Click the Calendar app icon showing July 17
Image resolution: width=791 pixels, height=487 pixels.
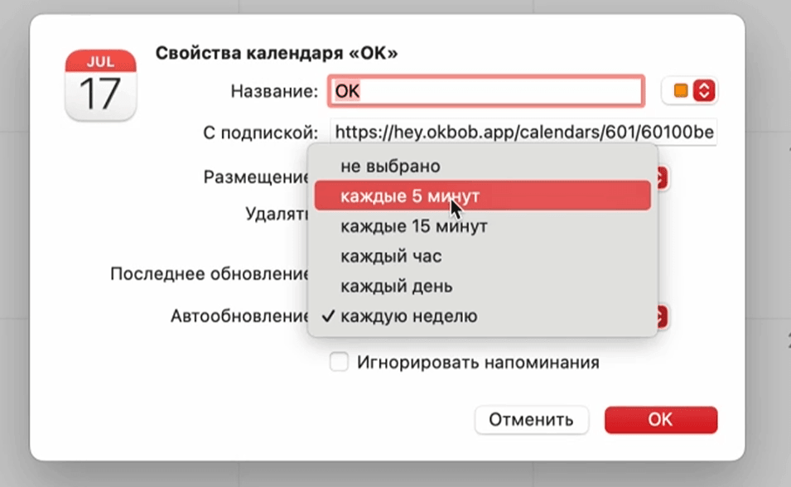pos(99,81)
